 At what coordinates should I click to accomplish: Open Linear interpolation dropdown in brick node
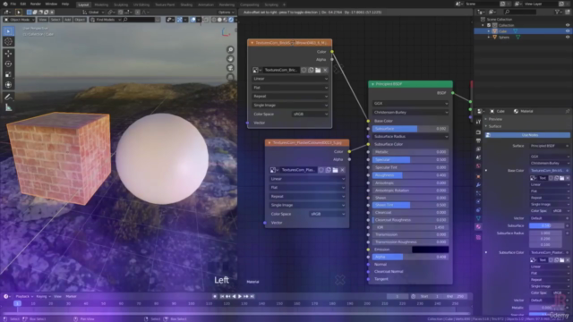point(290,79)
